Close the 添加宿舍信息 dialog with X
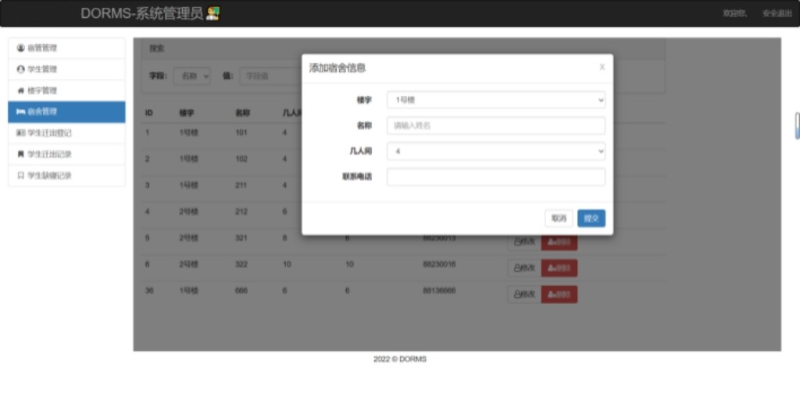The height and width of the screenshot is (393, 800). tap(602, 67)
